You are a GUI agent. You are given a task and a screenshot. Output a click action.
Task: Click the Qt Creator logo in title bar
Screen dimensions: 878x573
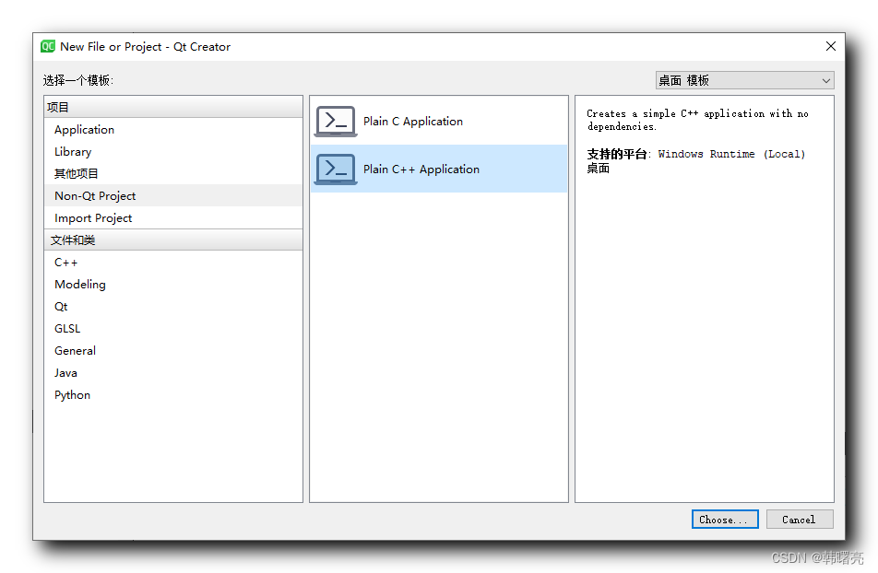[46, 46]
